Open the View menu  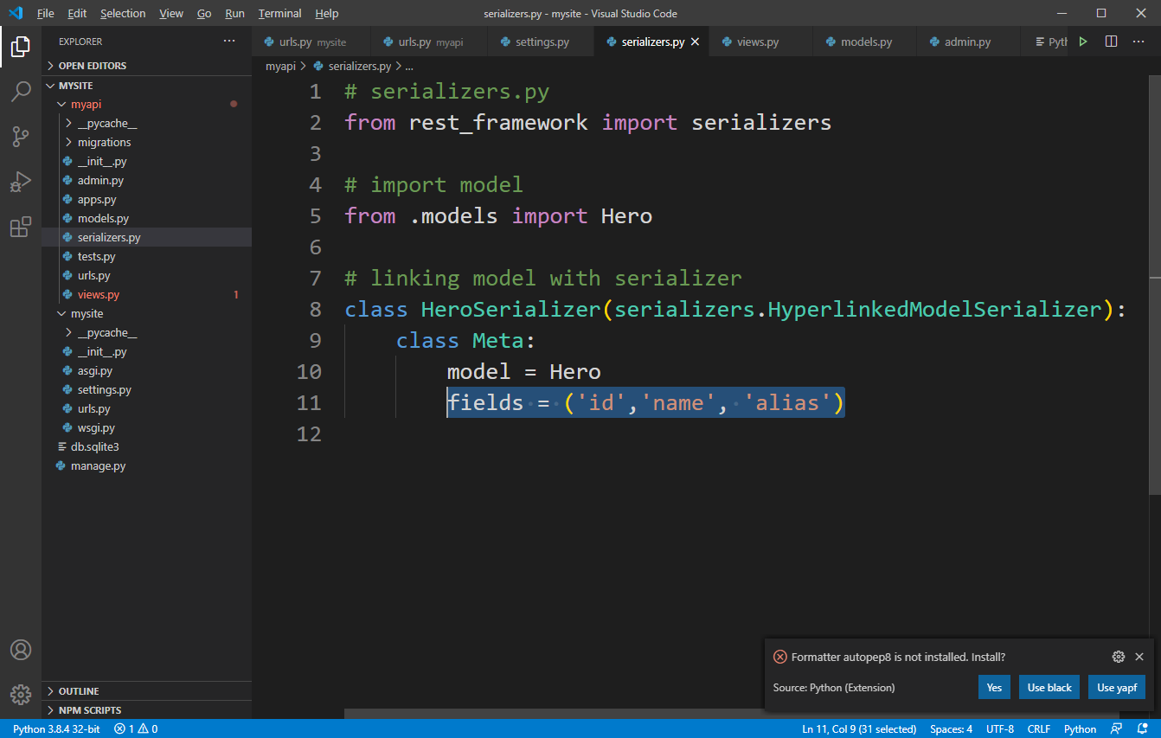[171, 13]
